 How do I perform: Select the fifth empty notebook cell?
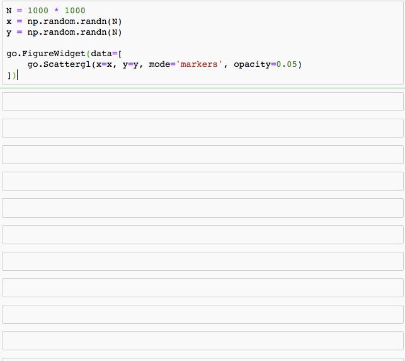pyautogui.click(x=202, y=208)
